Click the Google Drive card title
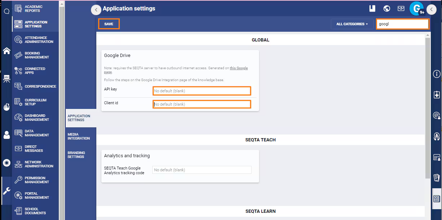The height and width of the screenshot is (220, 442). [117, 56]
